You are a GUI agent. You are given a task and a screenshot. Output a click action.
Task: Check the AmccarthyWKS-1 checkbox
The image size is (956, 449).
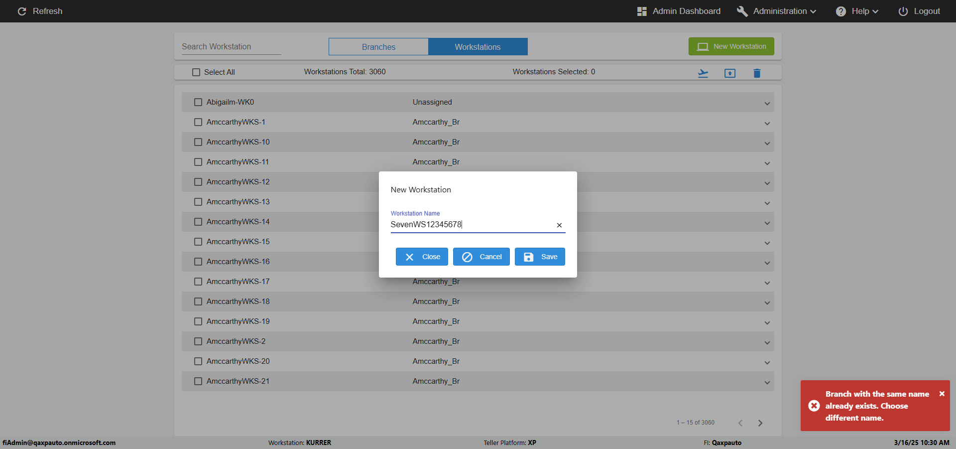pyautogui.click(x=198, y=122)
